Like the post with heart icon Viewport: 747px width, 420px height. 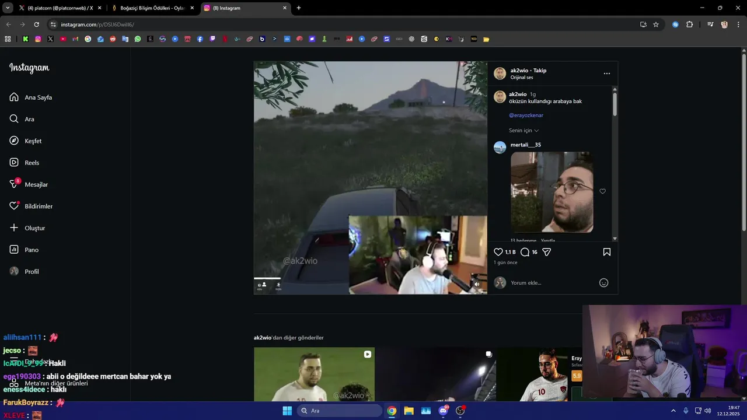click(x=498, y=252)
